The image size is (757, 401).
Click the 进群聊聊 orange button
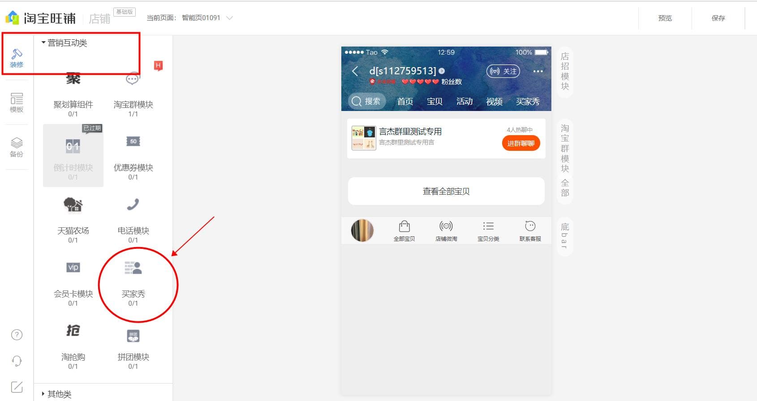click(x=521, y=143)
